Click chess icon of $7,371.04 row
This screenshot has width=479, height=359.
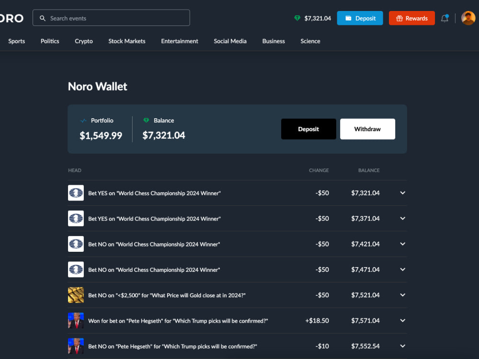[76, 219]
